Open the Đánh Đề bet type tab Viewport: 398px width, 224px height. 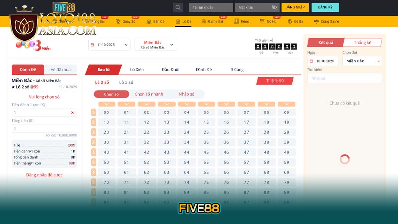click(204, 70)
